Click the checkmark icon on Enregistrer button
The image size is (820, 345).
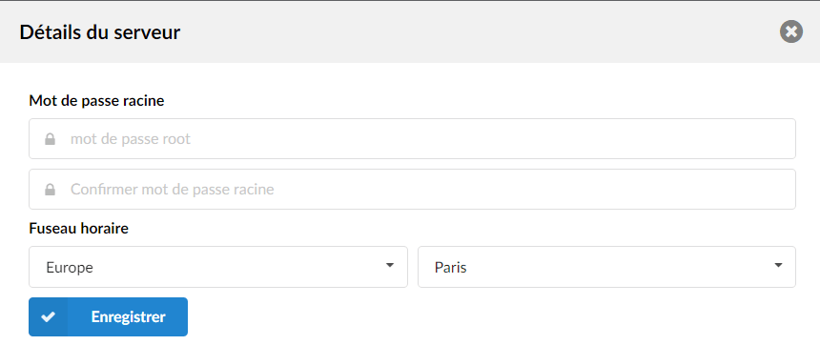[48, 316]
